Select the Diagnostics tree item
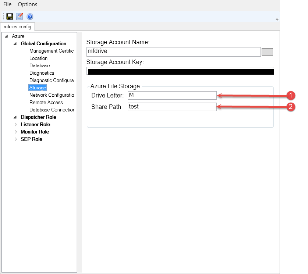This screenshot has height=274, width=308. click(x=42, y=73)
